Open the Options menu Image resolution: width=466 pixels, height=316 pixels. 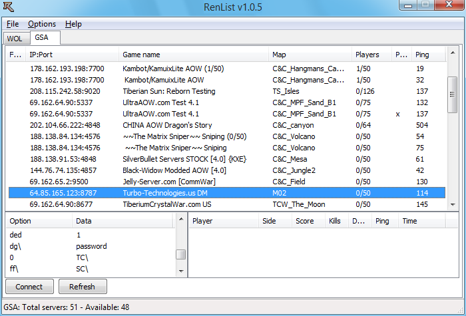[42, 24]
